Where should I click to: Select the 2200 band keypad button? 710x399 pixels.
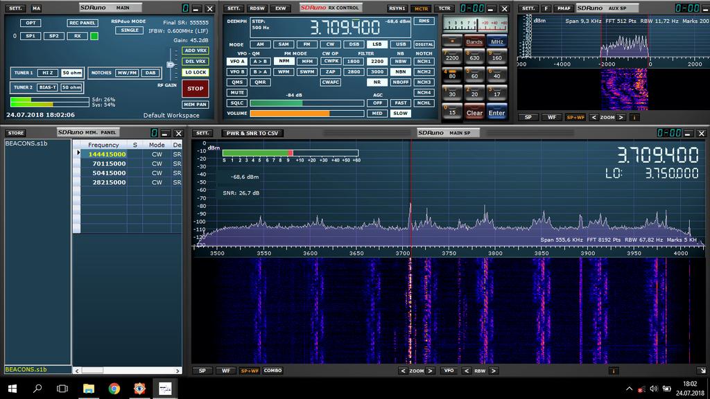(x=452, y=55)
